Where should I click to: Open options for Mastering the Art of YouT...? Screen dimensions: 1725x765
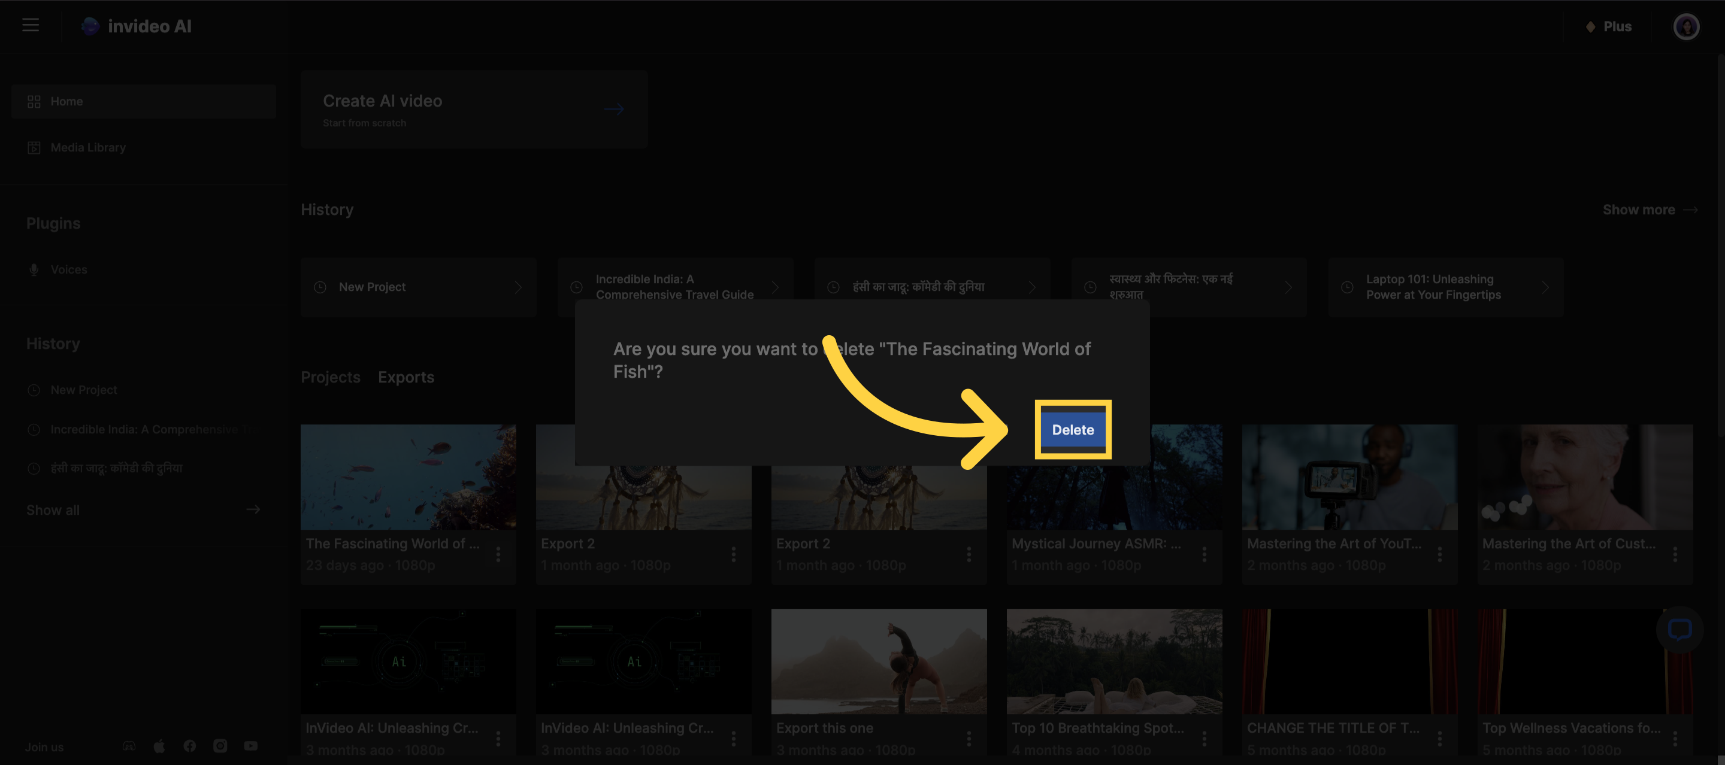coord(1439,554)
